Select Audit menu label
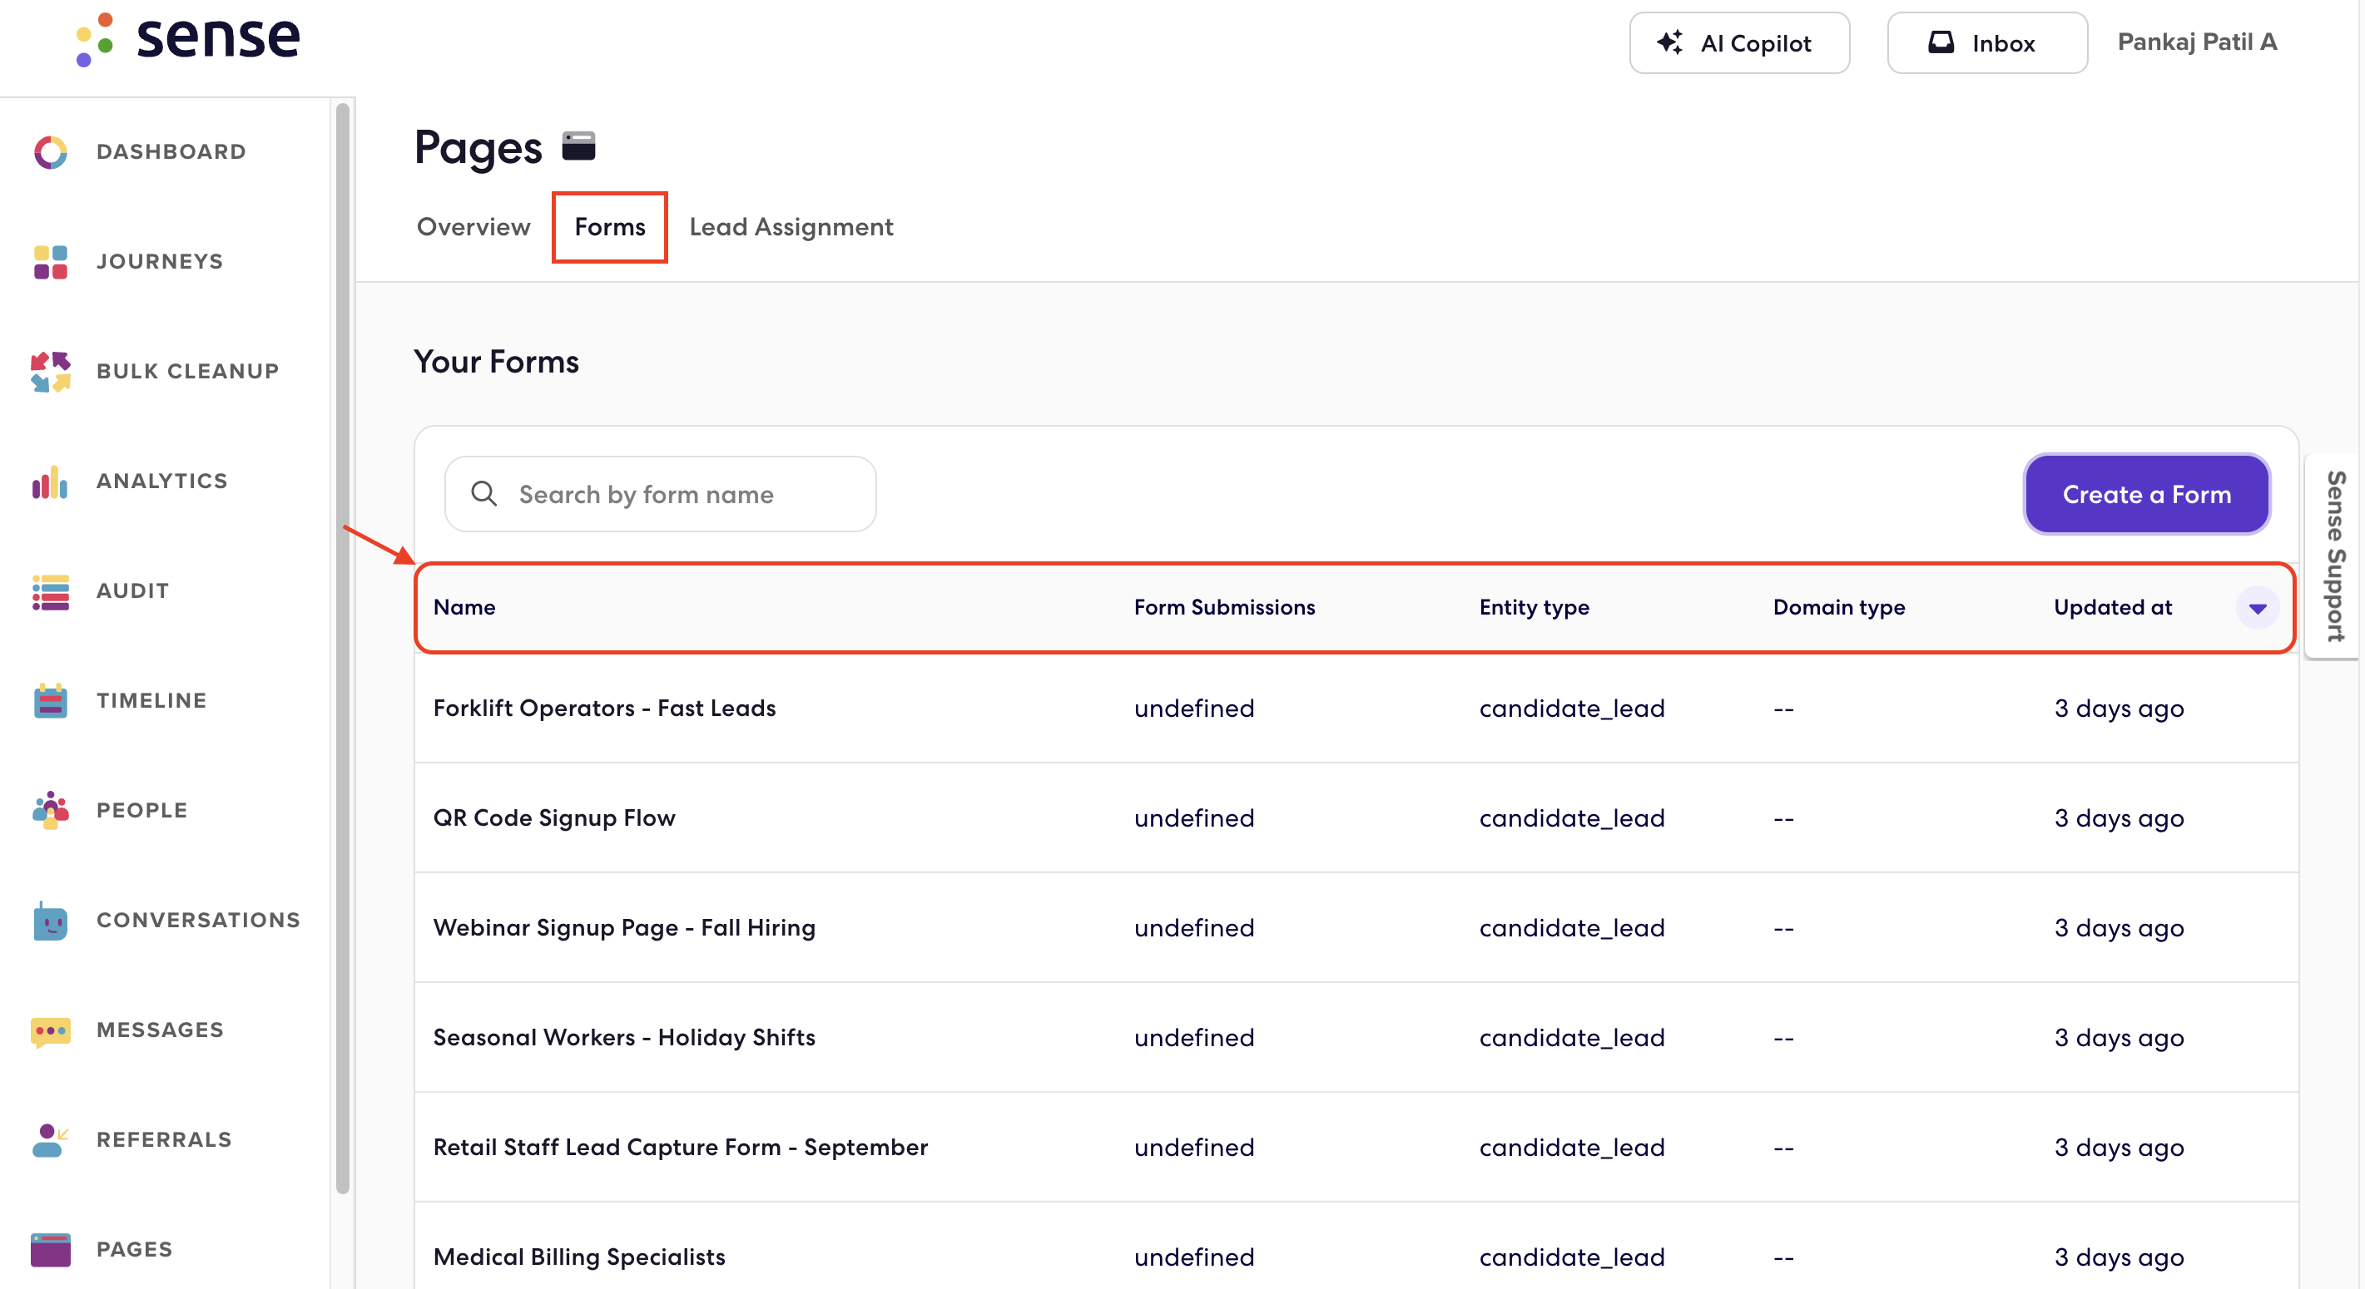The width and height of the screenshot is (2365, 1289). point(133,590)
